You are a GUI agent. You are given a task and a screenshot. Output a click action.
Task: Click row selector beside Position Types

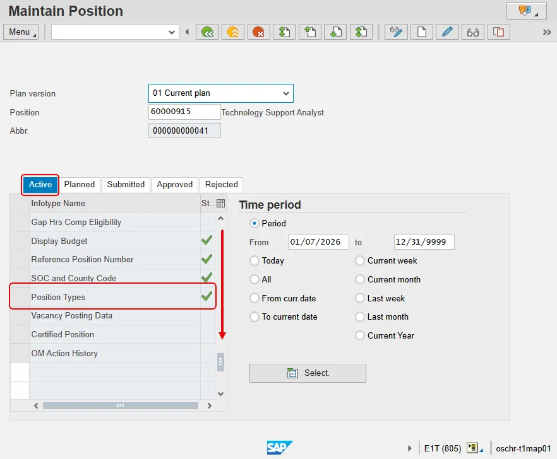pos(20,297)
